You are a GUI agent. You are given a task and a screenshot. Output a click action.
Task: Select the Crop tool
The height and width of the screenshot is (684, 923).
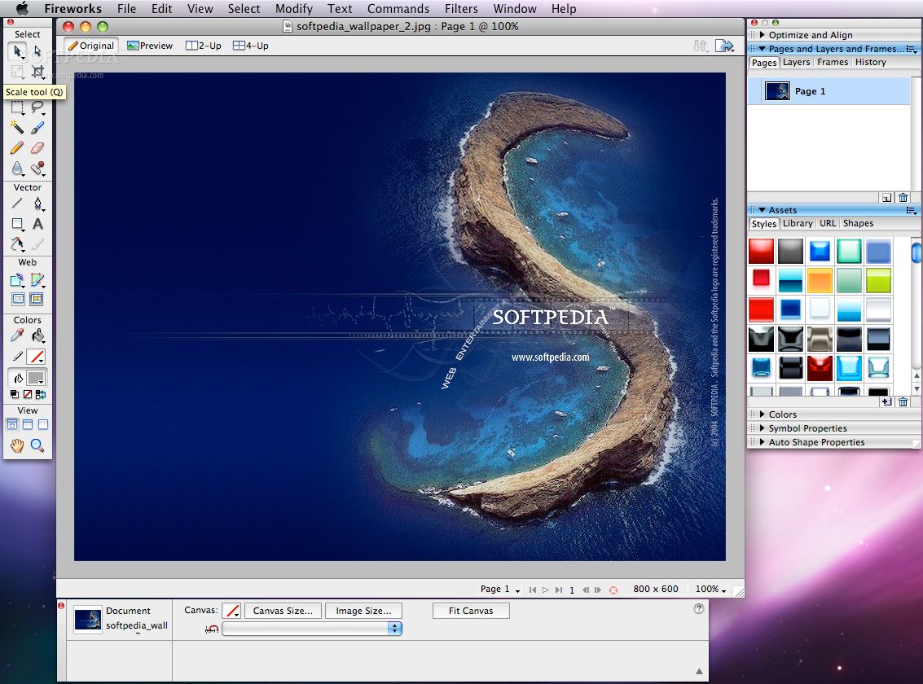point(38,72)
